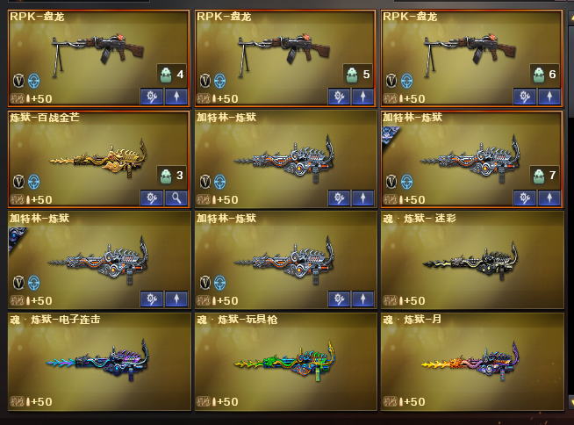574x425 pixels.
Task: Click upgrade arrow on RPK-盘龙 slot 5 card
Action: click(362, 97)
